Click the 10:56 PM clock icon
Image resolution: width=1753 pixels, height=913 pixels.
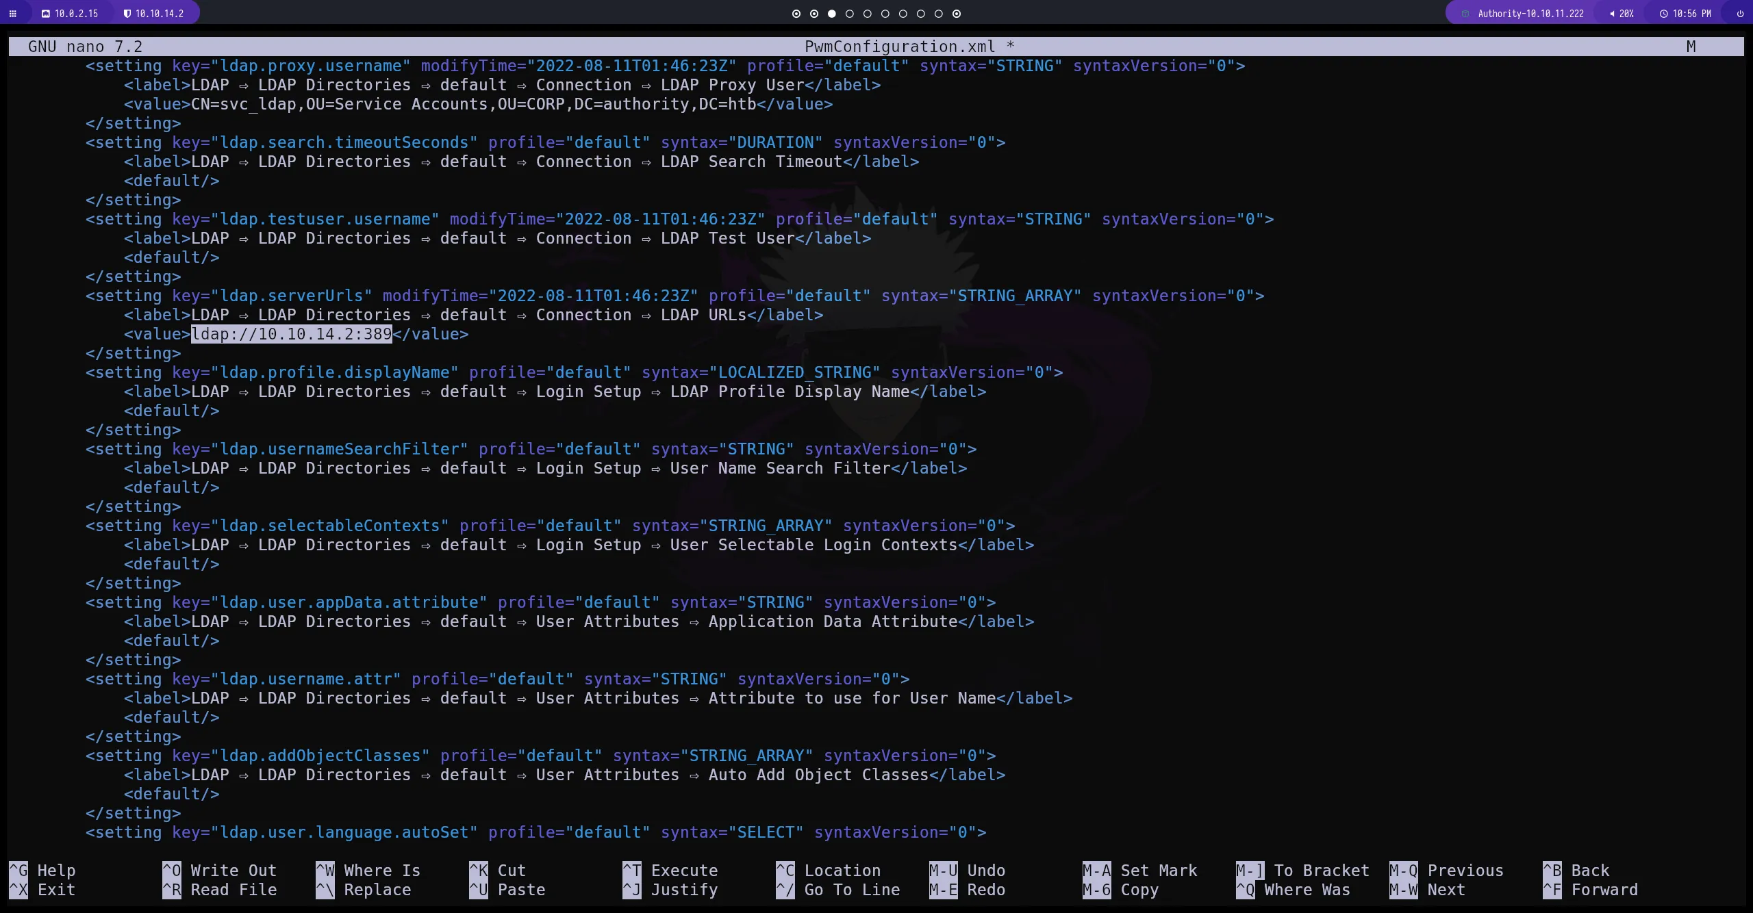tap(1663, 14)
